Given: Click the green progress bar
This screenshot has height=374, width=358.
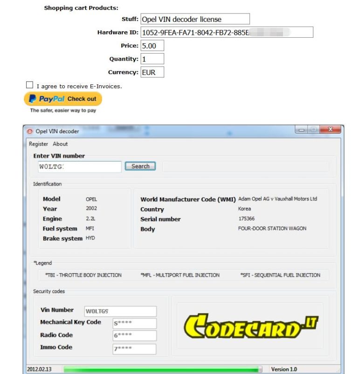Looking at the screenshot, I should [163, 369].
